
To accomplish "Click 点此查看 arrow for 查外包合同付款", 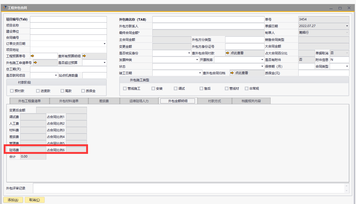I will (227, 53).
